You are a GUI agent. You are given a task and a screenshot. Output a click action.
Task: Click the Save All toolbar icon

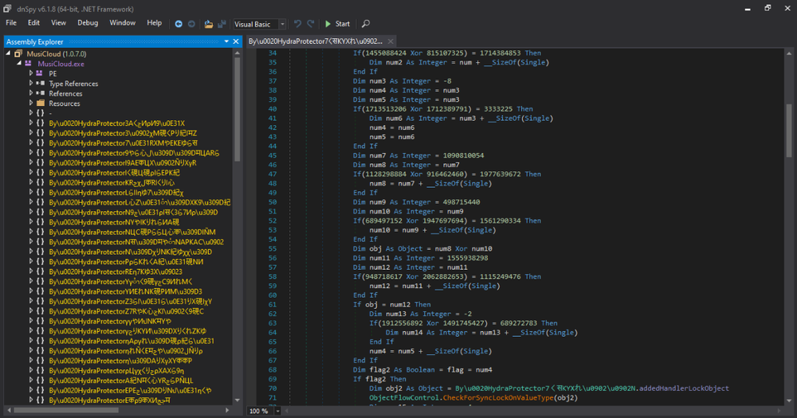221,24
